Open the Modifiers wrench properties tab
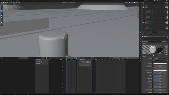Image resolution: width=169 pixels, height=95 pixels. coord(140,50)
